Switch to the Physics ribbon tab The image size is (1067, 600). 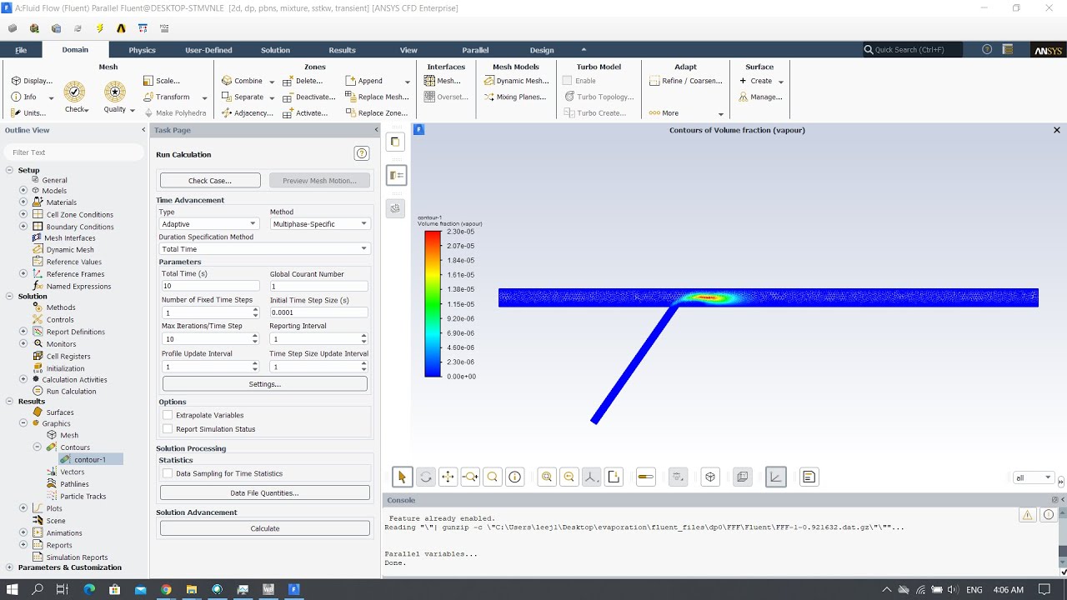[142, 50]
